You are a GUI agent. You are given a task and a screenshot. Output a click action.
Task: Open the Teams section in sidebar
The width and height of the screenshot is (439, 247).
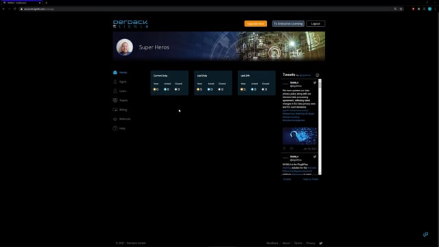point(121,100)
